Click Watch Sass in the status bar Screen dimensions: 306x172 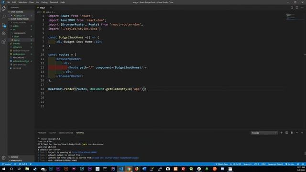(221, 164)
